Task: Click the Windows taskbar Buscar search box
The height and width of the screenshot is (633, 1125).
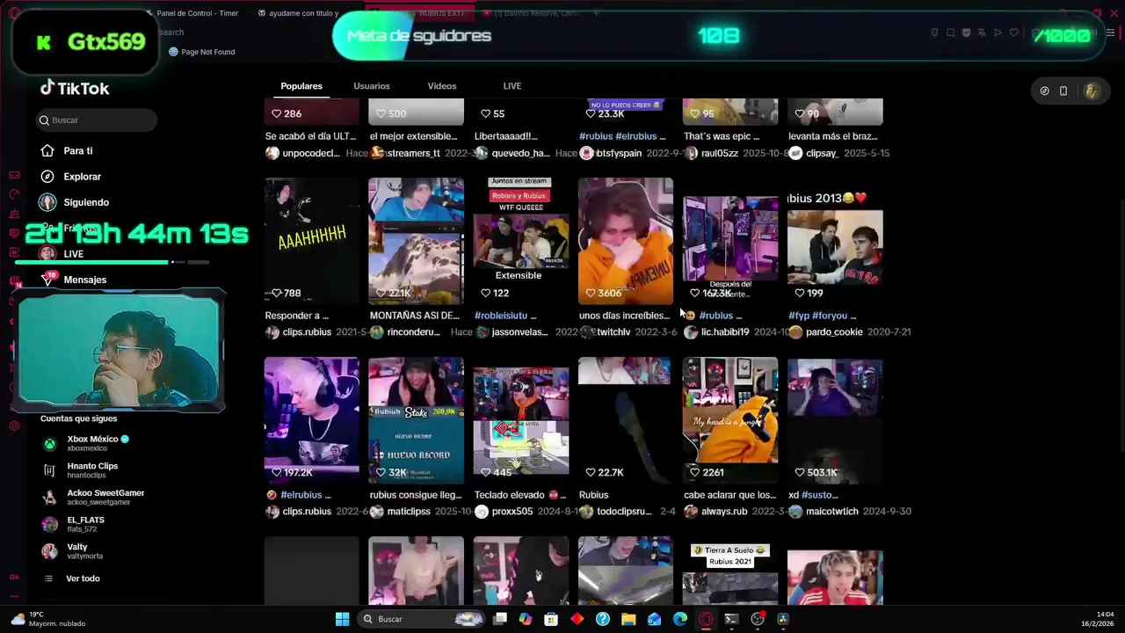Action: click(424, 619)
